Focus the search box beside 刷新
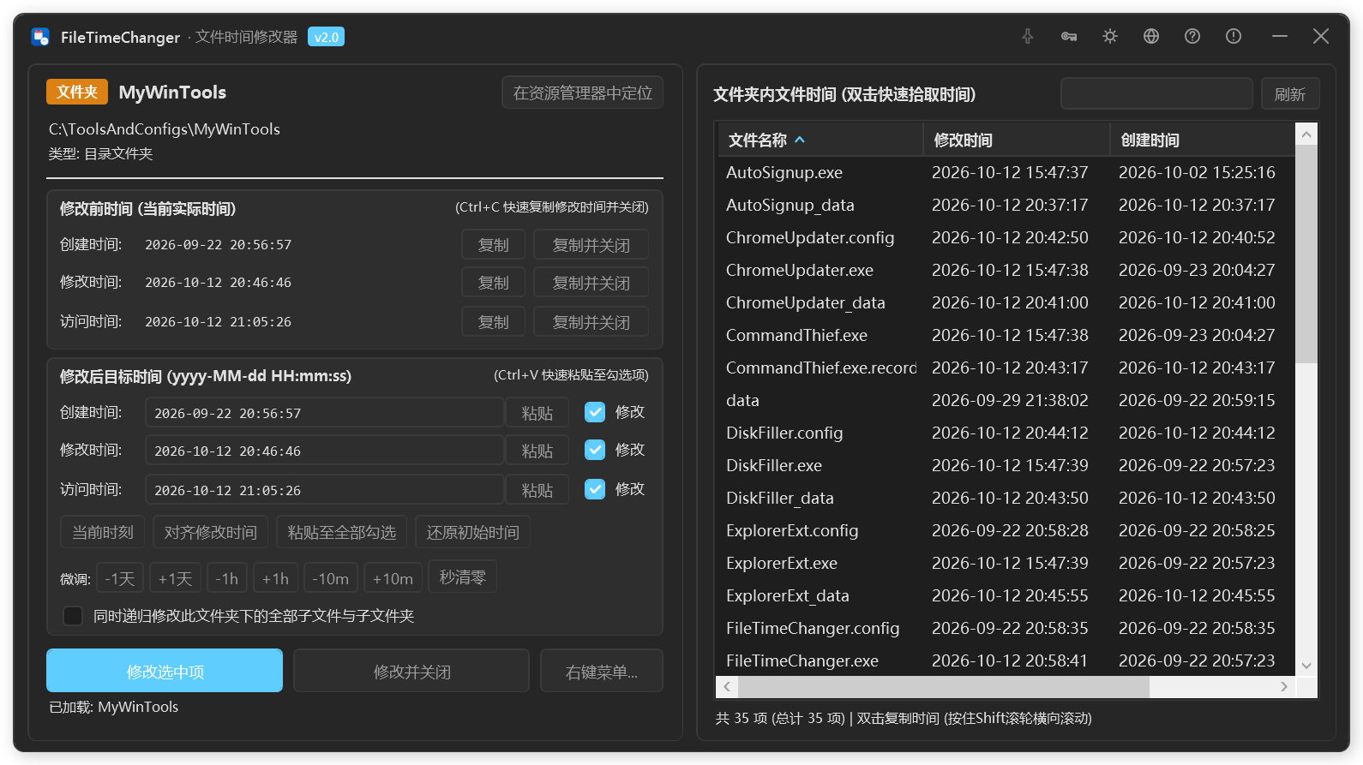 (x=1157, y=94)
